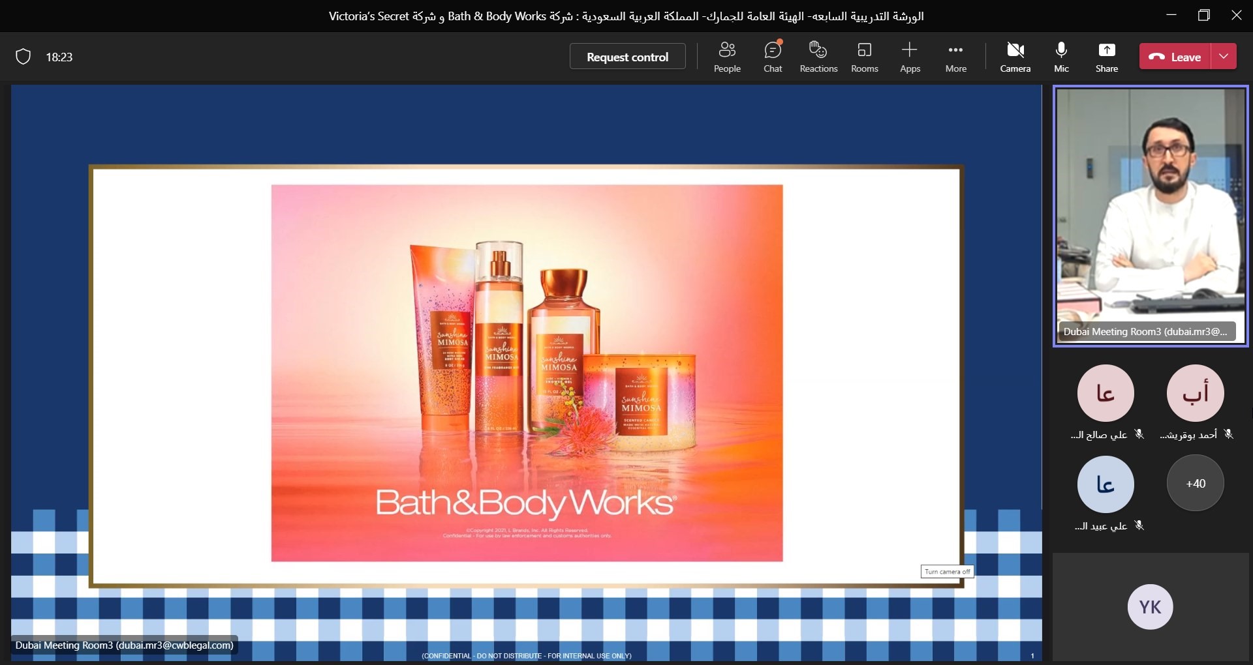Add Apps to the meeting

coord(910,57)
